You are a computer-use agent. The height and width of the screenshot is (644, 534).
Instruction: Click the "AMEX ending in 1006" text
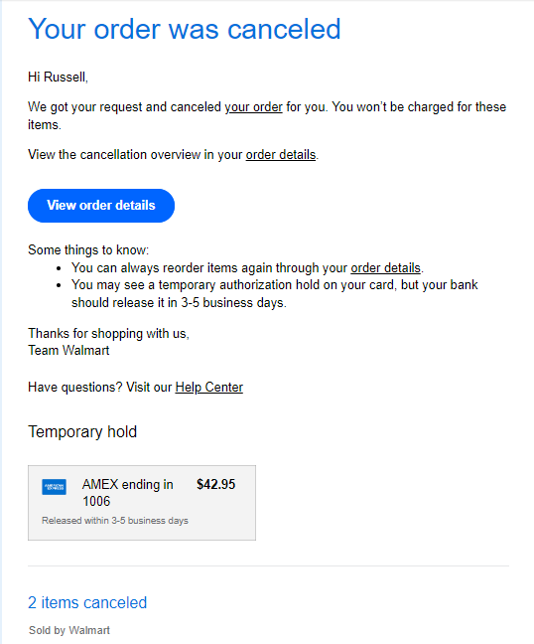click(x=128, y=493)
